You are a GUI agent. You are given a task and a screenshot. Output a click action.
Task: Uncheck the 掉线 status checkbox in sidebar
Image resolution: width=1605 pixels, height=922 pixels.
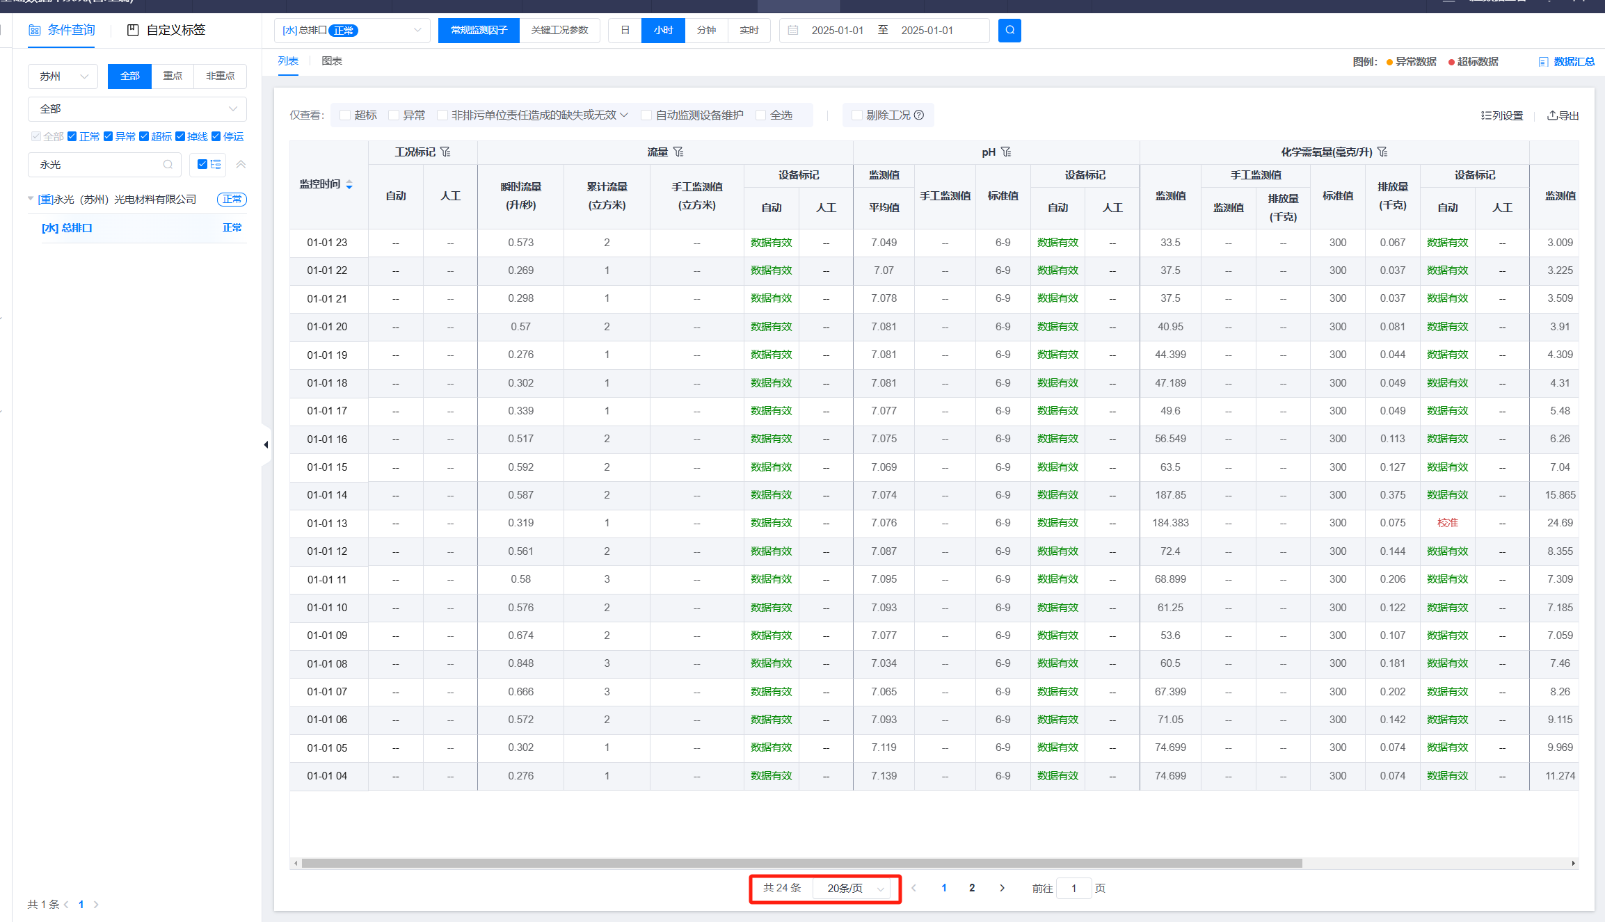click(x=180, y=136)
